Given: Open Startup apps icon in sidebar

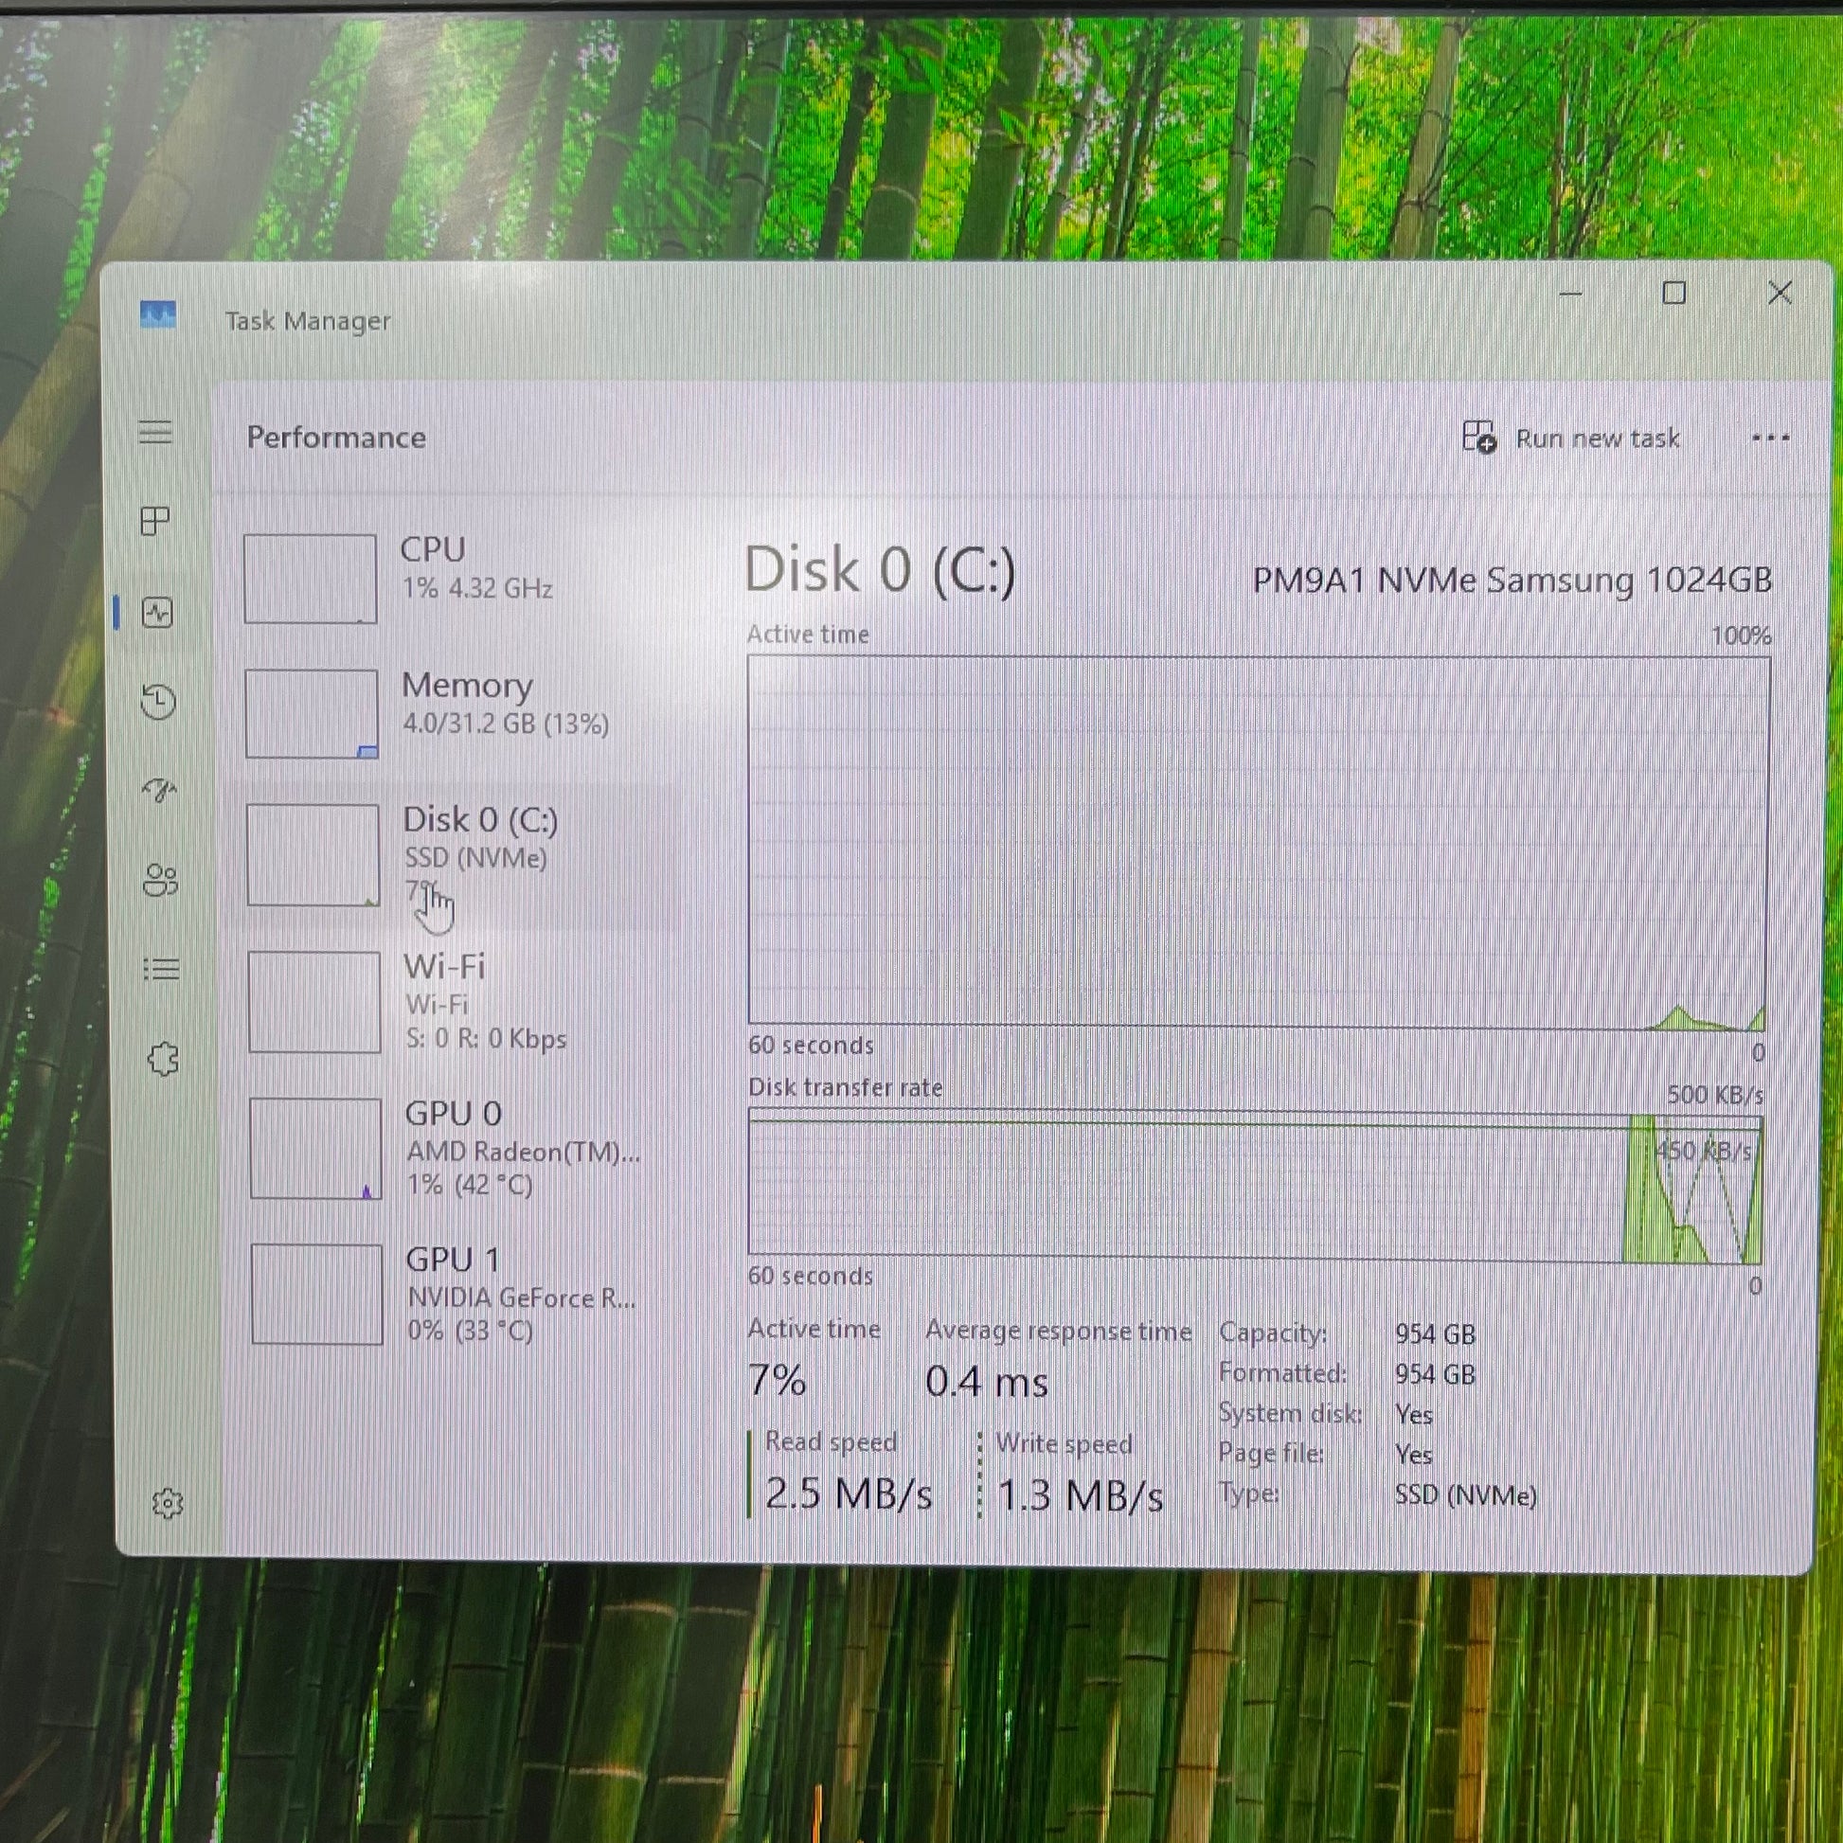Looking at the screenshot, I should point(159,790).
